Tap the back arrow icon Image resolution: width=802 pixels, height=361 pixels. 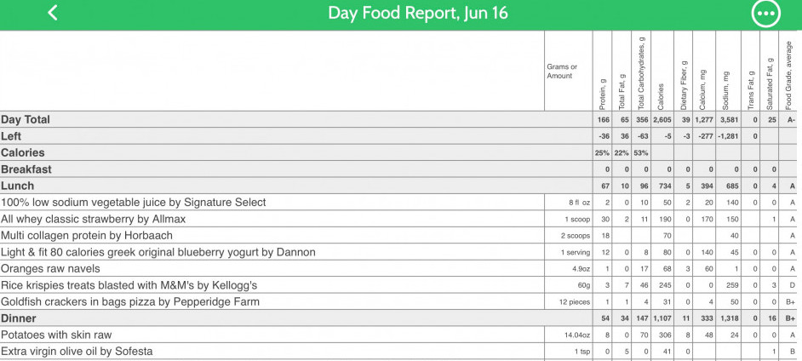point(53,13)
